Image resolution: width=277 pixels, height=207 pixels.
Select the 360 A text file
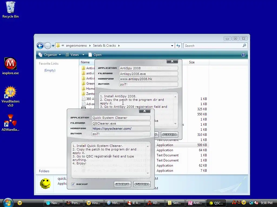[88, 99]
